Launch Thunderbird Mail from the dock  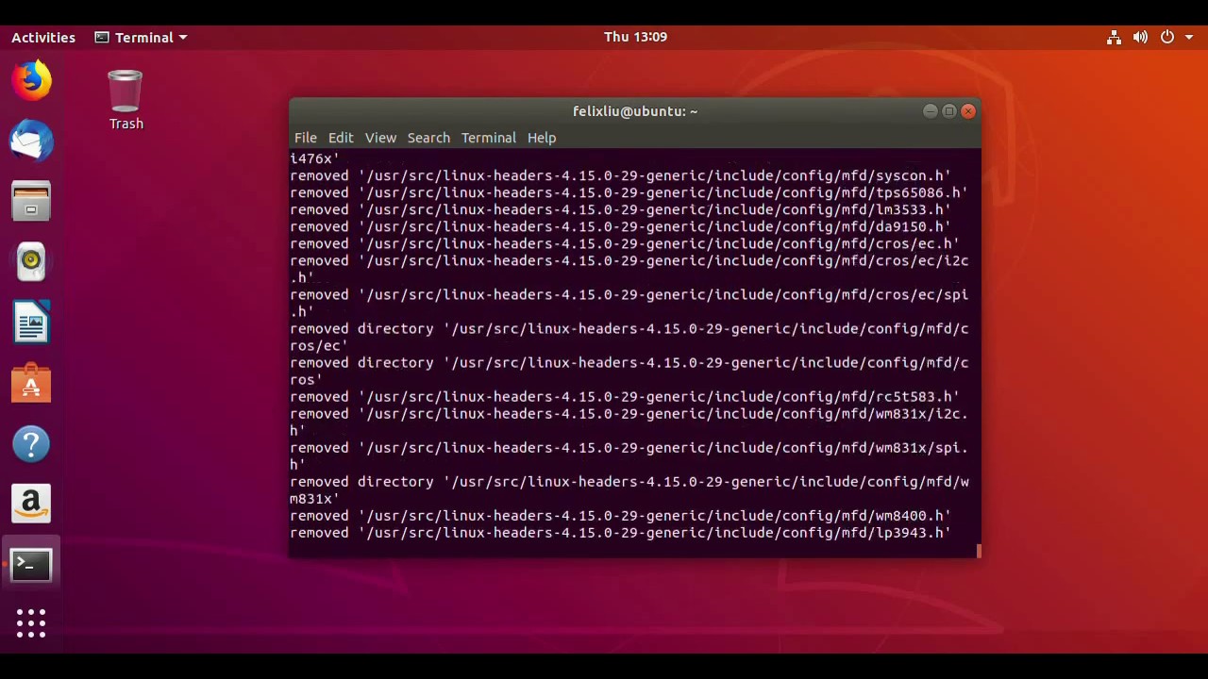[31, 141]
